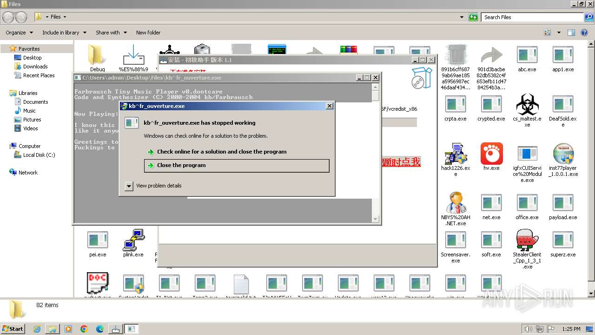The height and width of the screenshot is (335, 595).
Task: Toggle the preview pane button
Action: click(x=571, y=33)
